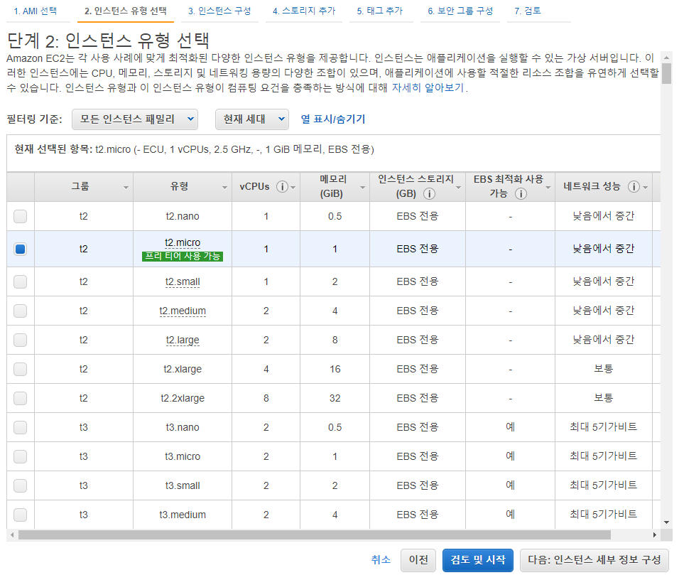
Task: Go to step 3. 인스턴스 구성 tab
Action: tap(219, 11)
